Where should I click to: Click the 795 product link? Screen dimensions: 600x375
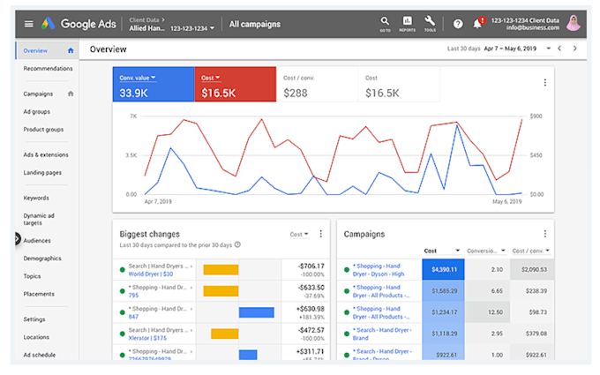point(133,296)
